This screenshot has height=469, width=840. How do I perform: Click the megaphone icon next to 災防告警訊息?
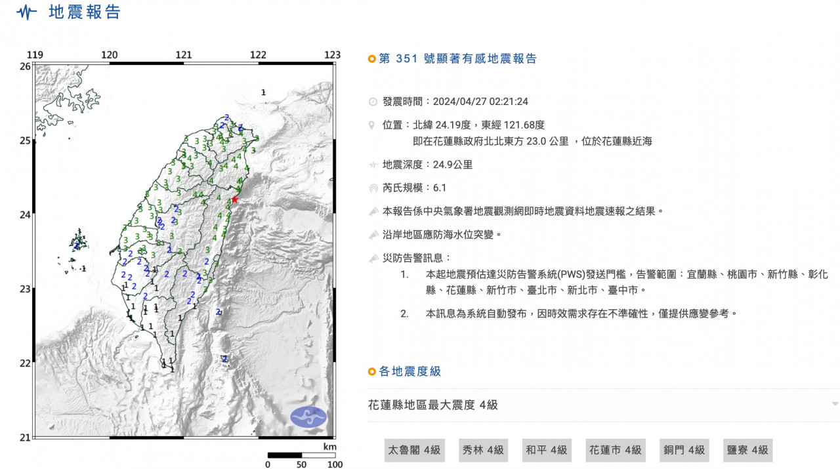(373, 258)
